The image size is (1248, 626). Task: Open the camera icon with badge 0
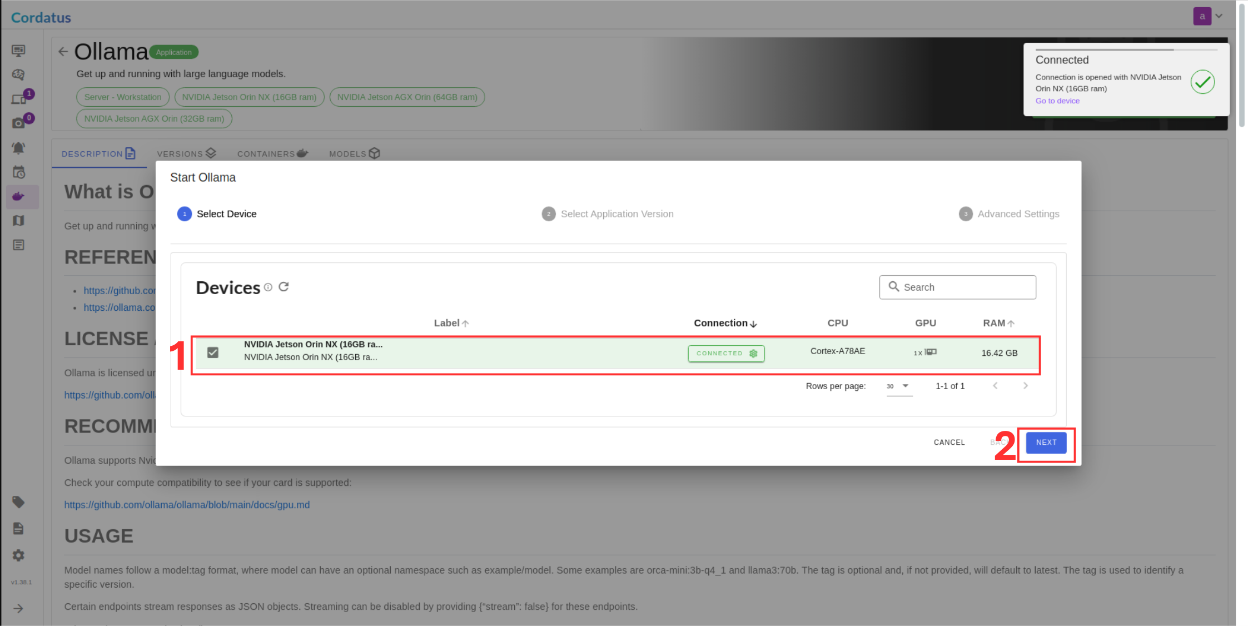pyautogui.click(x=19, y=123)
